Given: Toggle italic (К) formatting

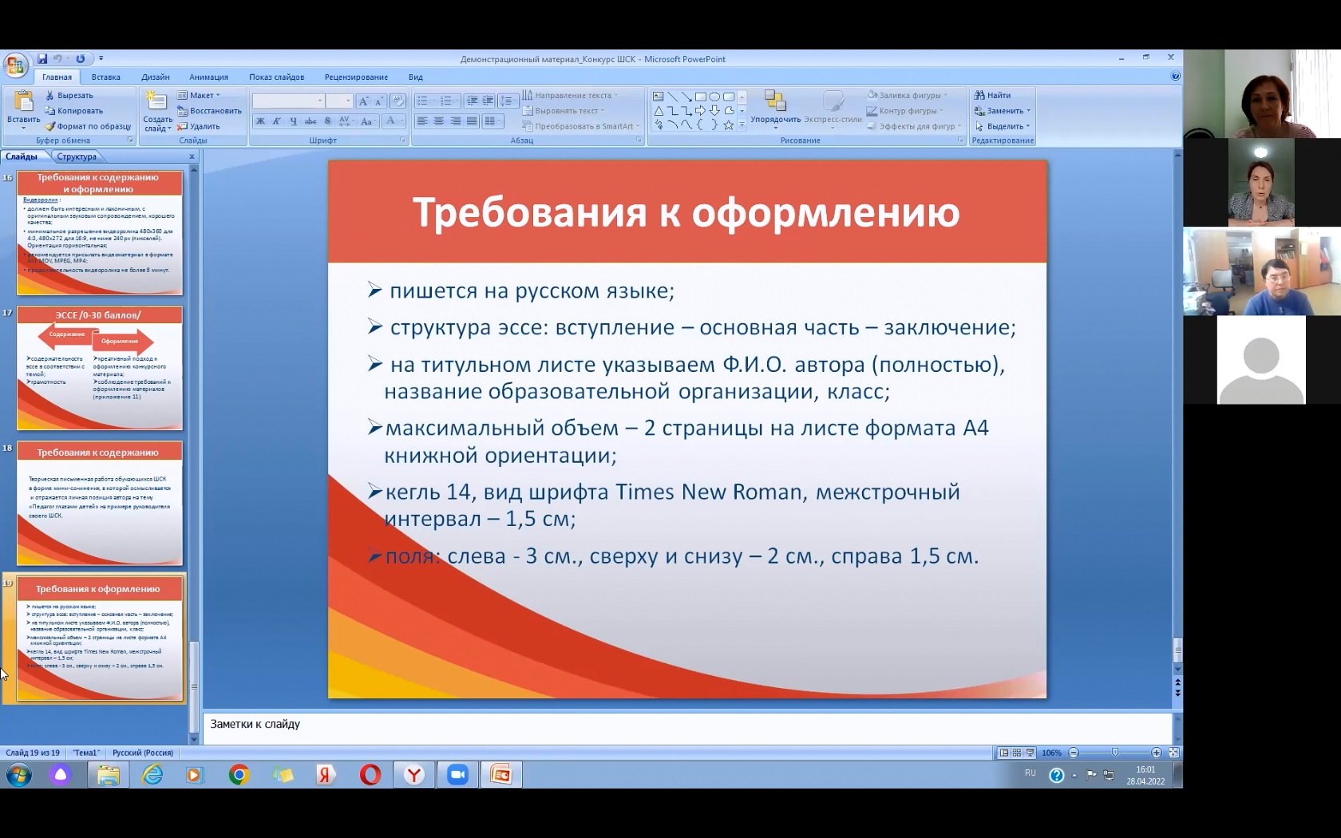Looking at the screenshot, I should [277, 121].
